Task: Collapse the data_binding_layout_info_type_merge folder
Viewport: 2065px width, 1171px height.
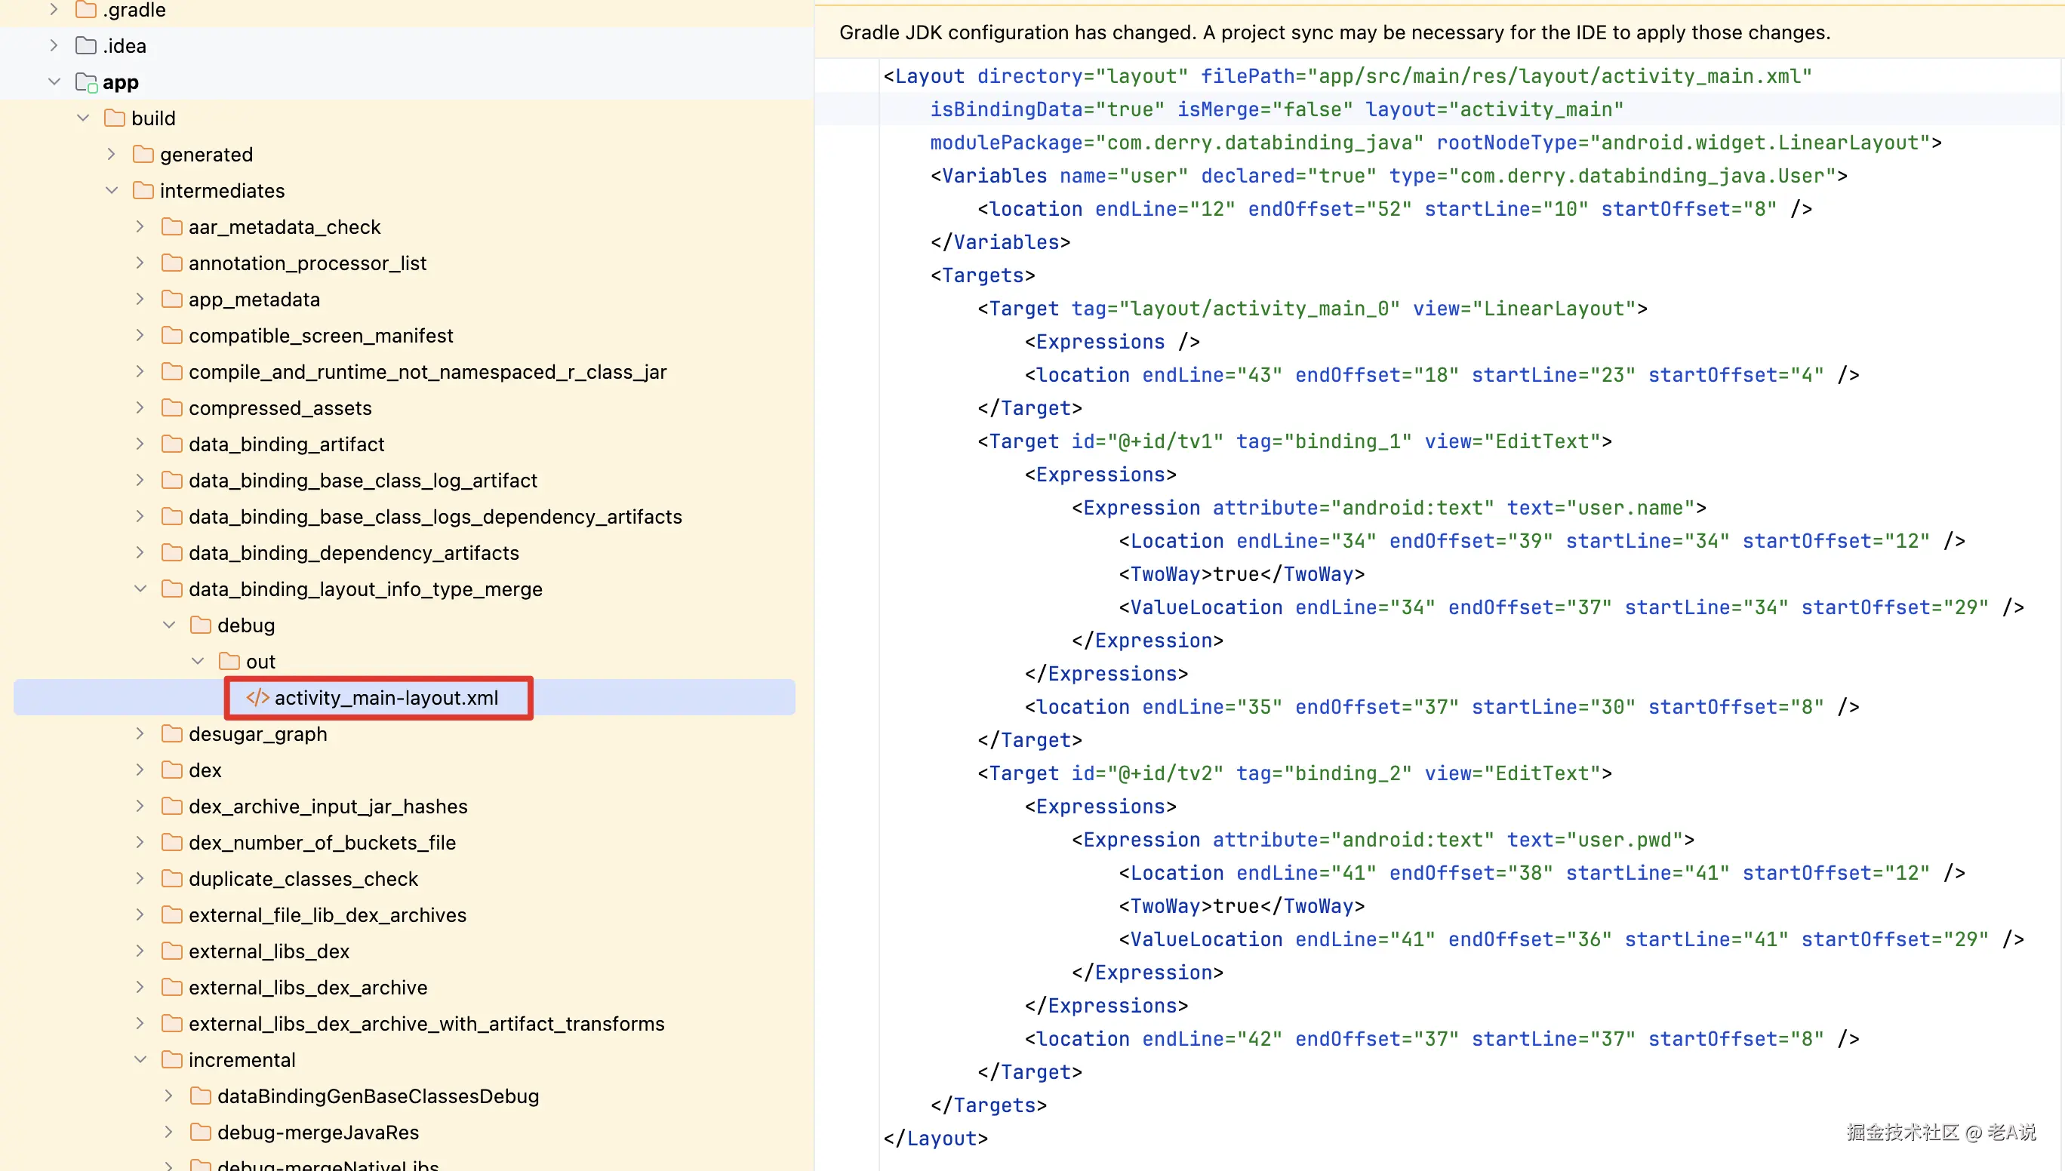Action: 140,589
